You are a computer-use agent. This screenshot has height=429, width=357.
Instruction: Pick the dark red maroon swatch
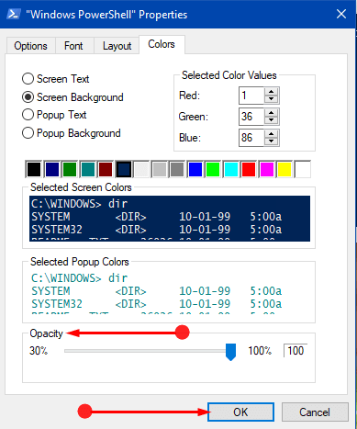click(106, 169)
